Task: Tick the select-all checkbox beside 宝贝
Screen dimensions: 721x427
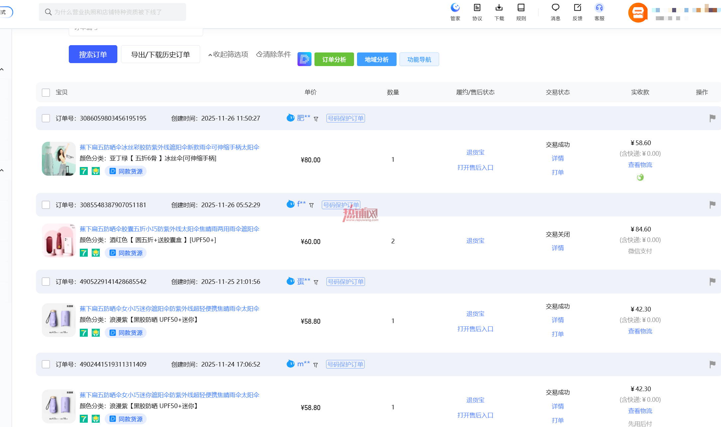Action: pyautogui.click(x=46, y=92)
